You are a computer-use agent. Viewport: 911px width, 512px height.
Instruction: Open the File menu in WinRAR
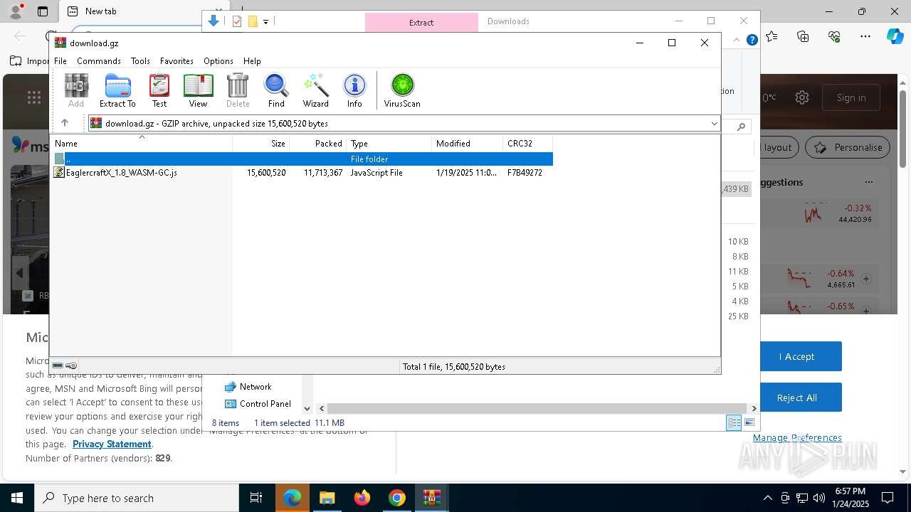tap(60, 61)
